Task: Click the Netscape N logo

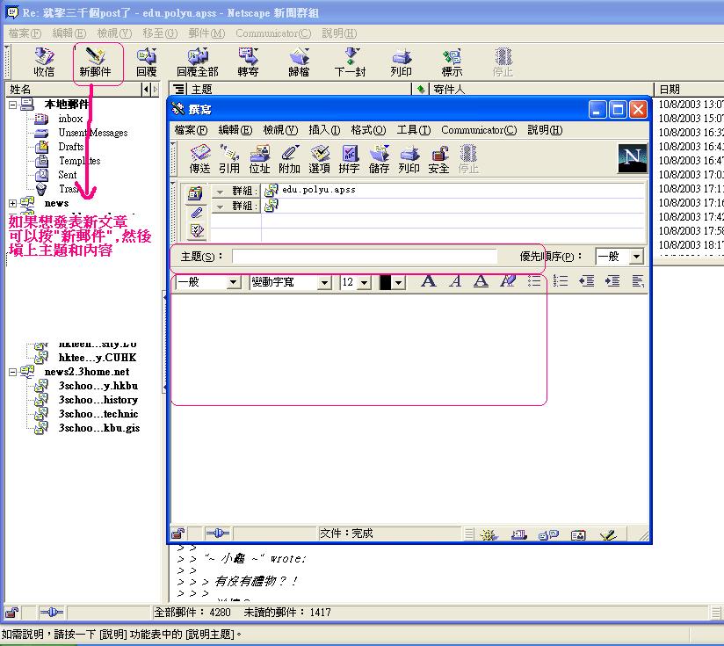Action: (632, 158)
